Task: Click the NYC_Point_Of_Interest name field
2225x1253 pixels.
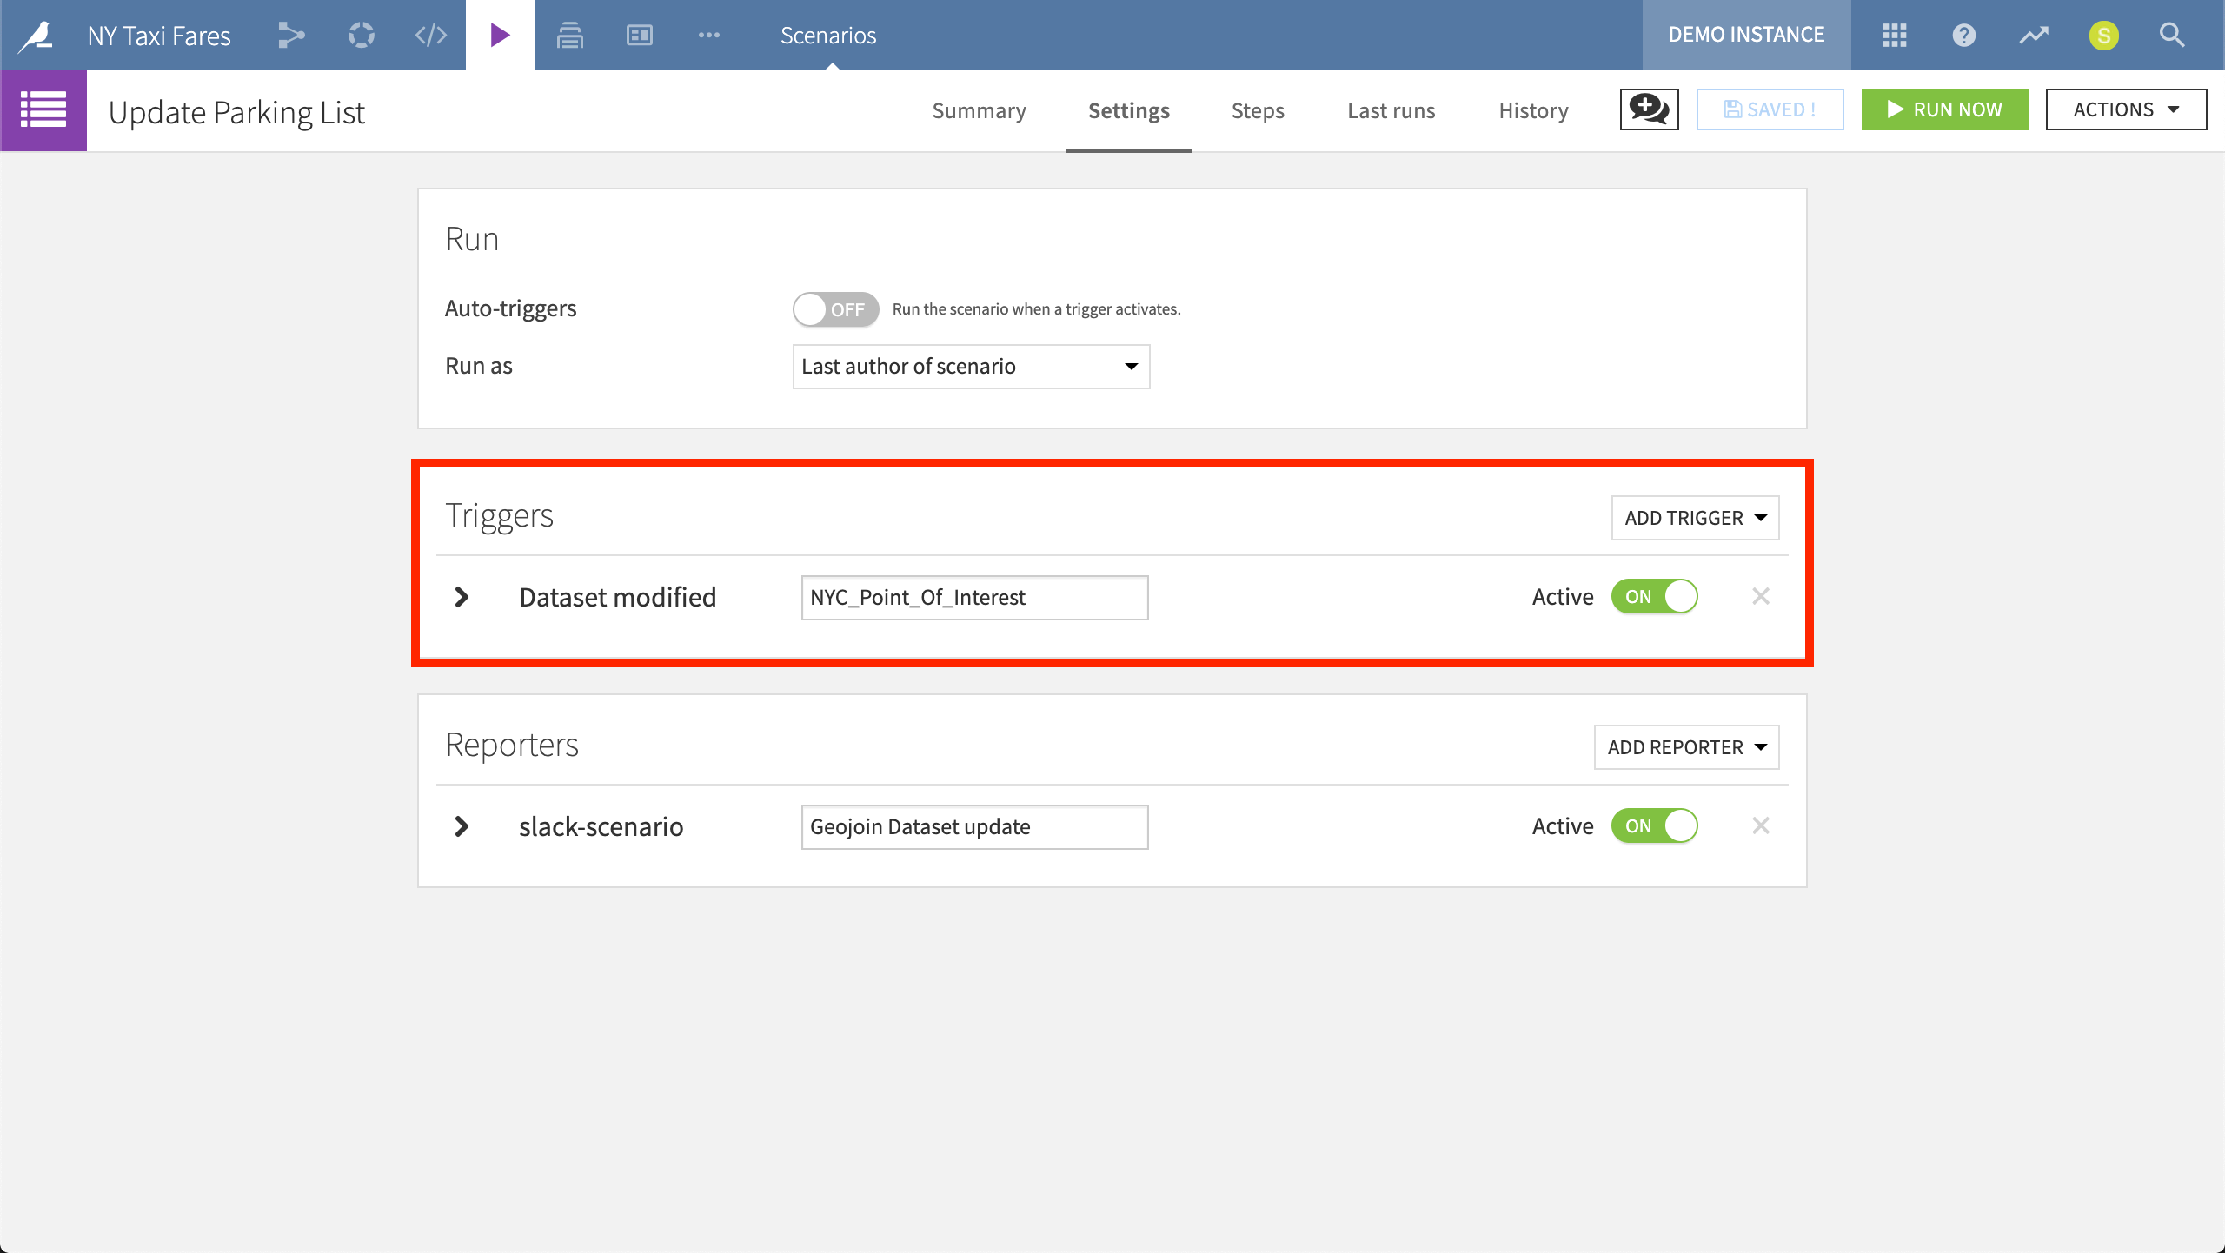Action: tap(974, 598)
